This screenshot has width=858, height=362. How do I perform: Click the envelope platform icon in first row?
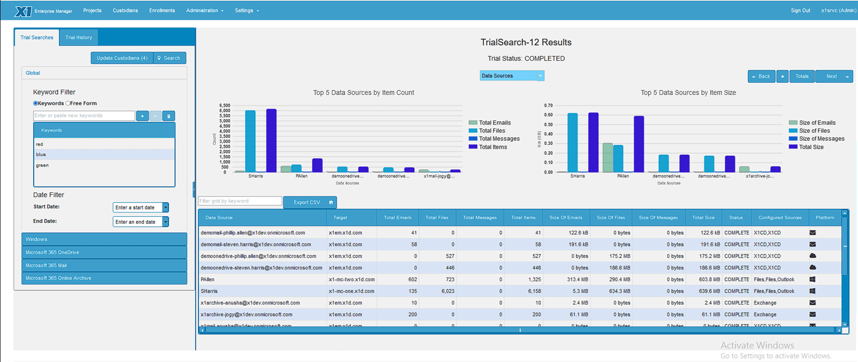pos(812,233)
